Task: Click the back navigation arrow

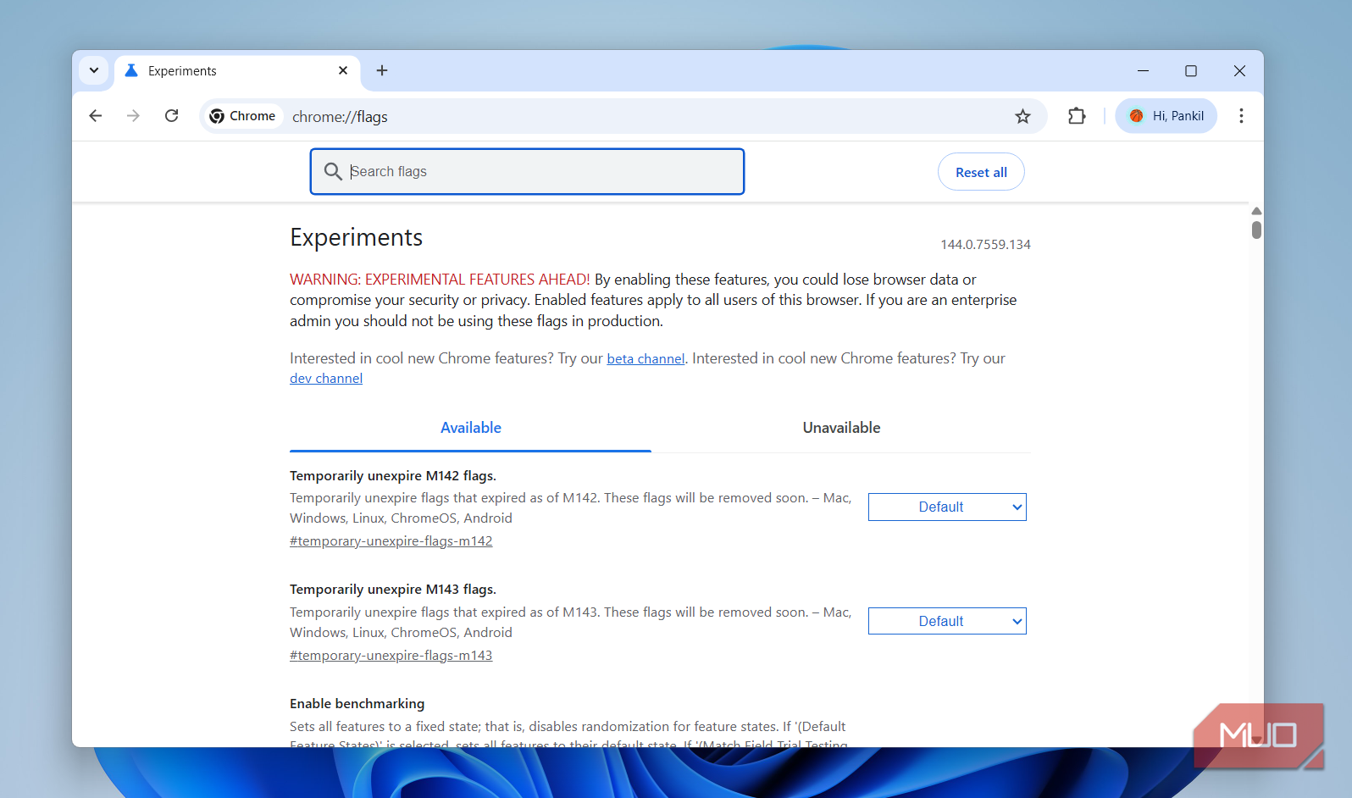Action: [x=96, y=116]
